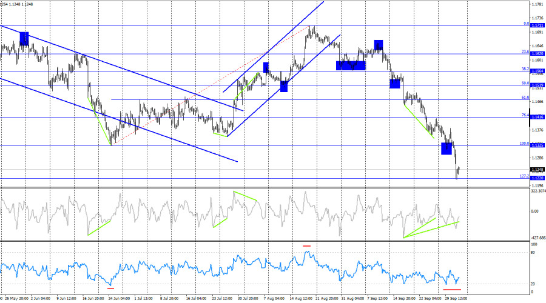The width and height of the screenshot is (546, 303).
Task: Select the blue rectangle marker at the 1.1325 level
Action: click(x=447, y=148)
